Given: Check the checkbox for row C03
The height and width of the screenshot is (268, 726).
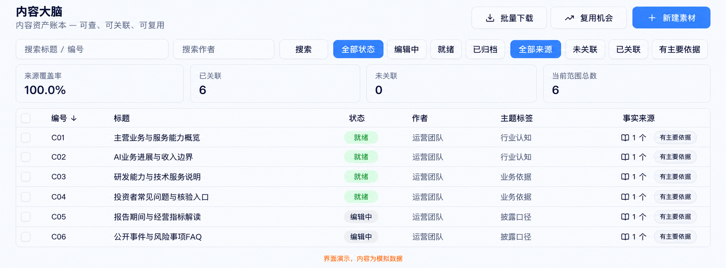Looking at the screenshot, I should (26, 176).
